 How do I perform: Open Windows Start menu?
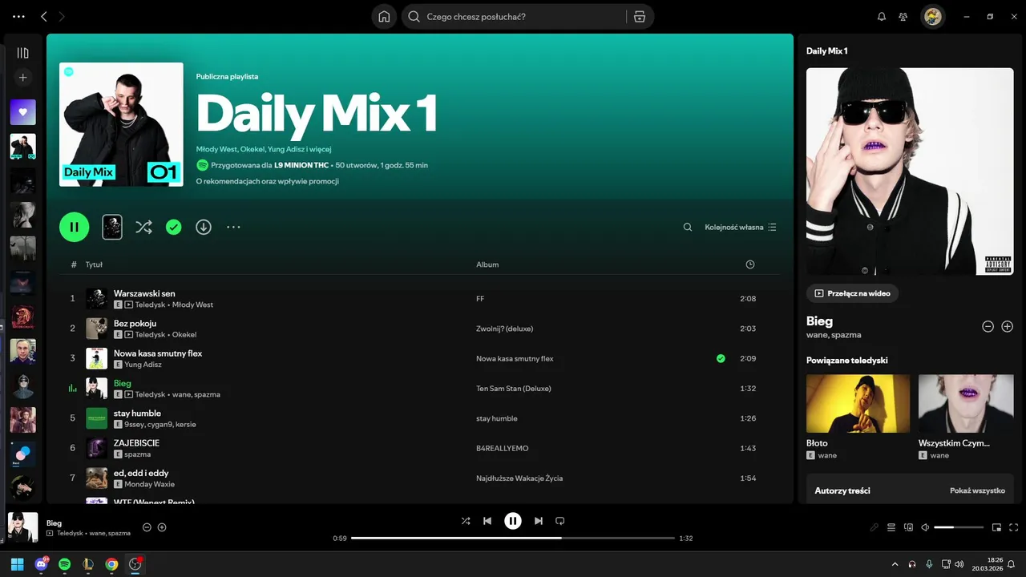(17, 564)
